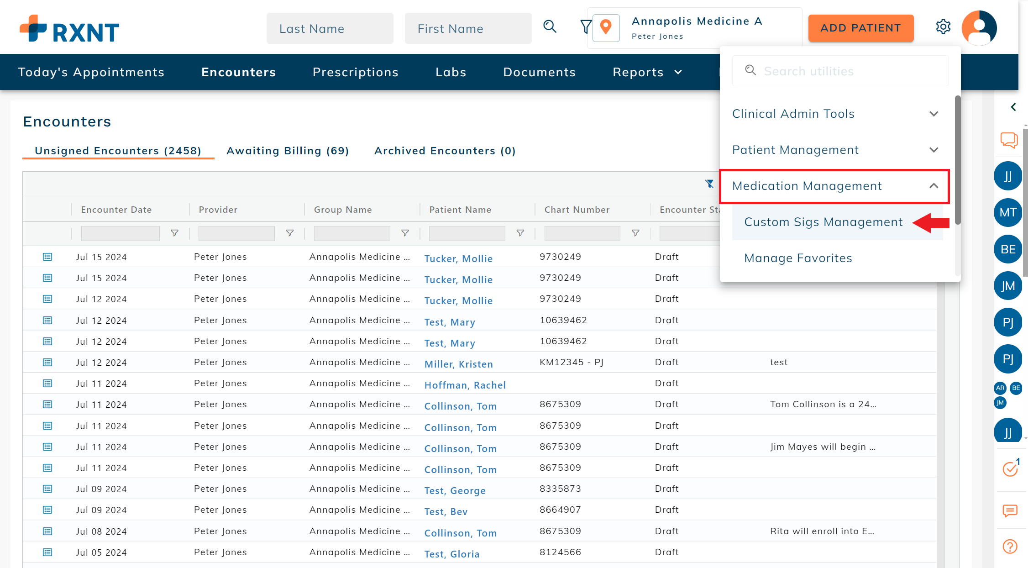This screenshot has width=1028, height=568.
Task: Open encounter icon for Test, Gloria row
Action: tap(47, 552)
